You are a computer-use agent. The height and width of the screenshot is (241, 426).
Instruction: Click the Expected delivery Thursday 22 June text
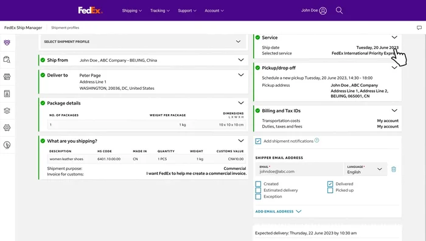click(306, 233)
